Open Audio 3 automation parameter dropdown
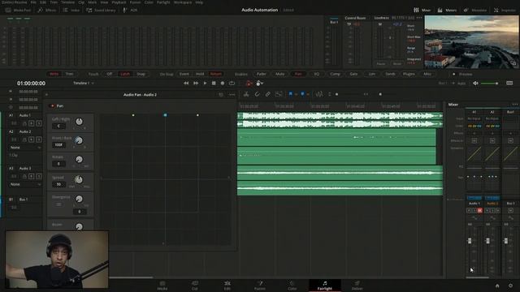Viewport: 520px width, 292px height. tap(25, 184)
